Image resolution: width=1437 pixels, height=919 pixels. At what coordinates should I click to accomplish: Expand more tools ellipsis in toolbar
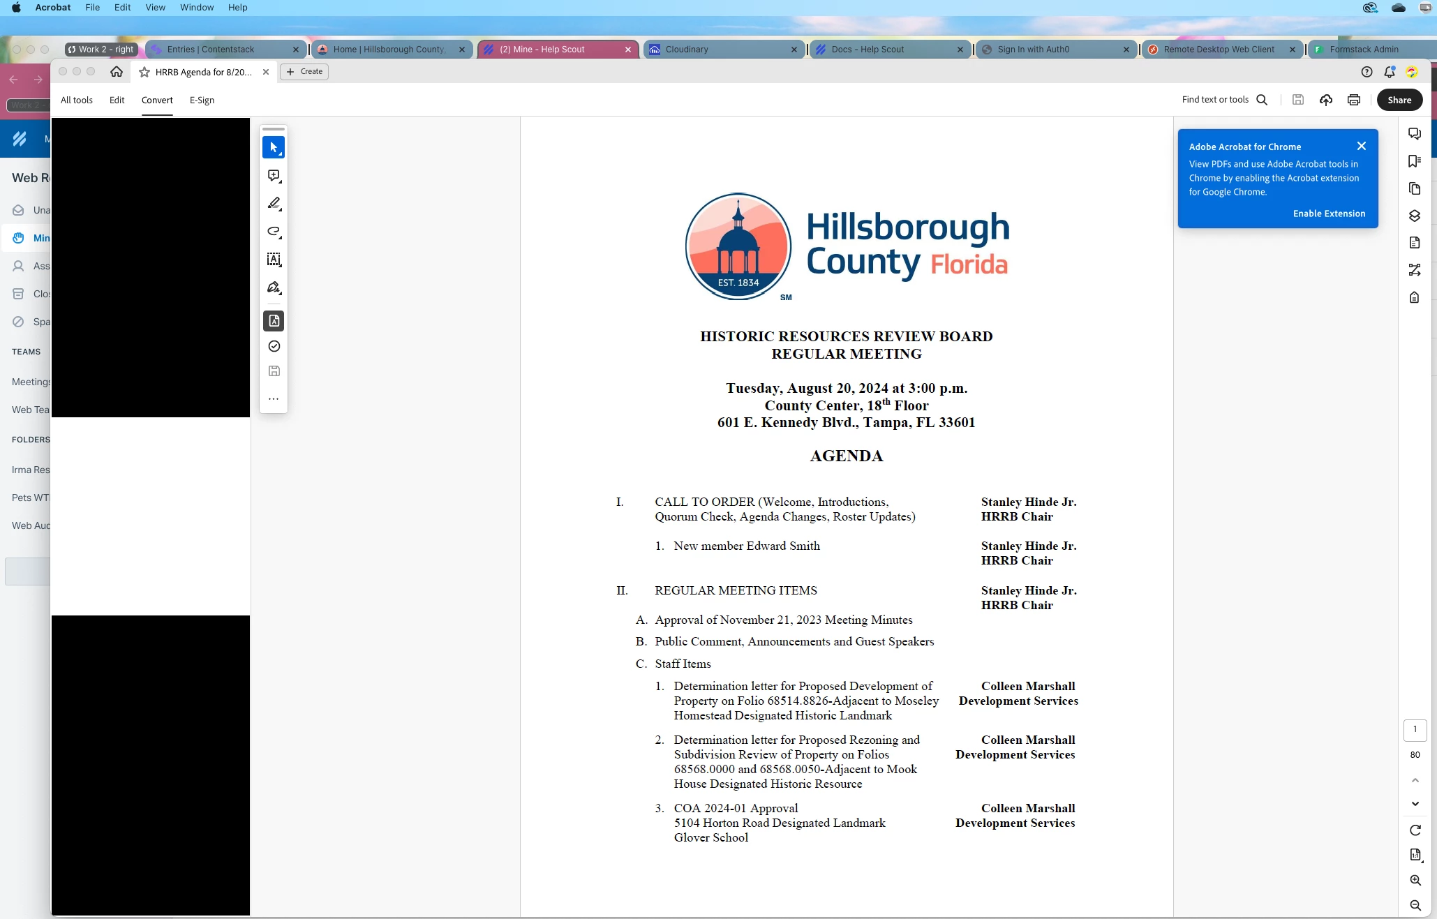coord(274,399)
